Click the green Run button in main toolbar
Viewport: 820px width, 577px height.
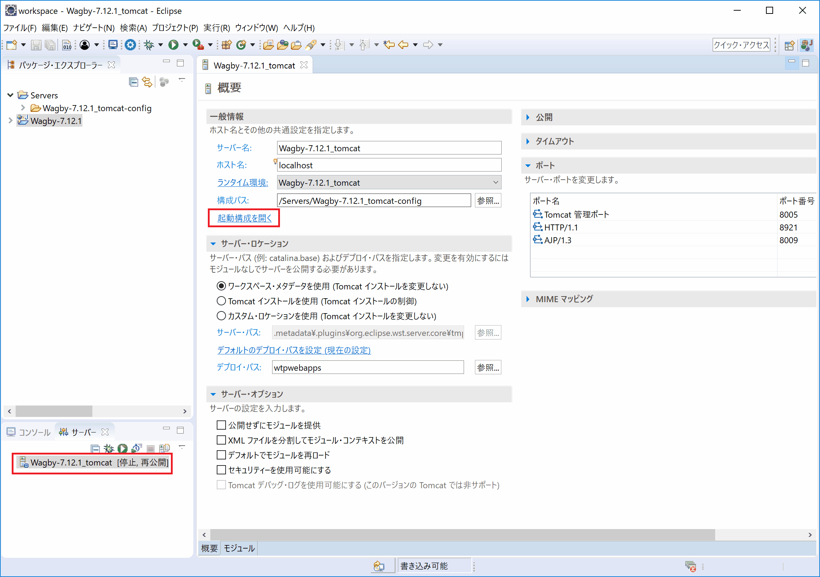174,45
